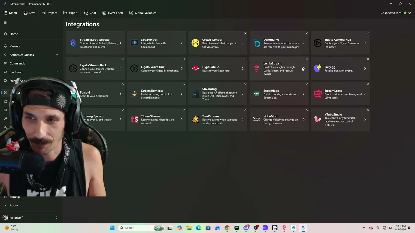
Task: Click the StreamLoots red card icon
Action: pos(318,94)
